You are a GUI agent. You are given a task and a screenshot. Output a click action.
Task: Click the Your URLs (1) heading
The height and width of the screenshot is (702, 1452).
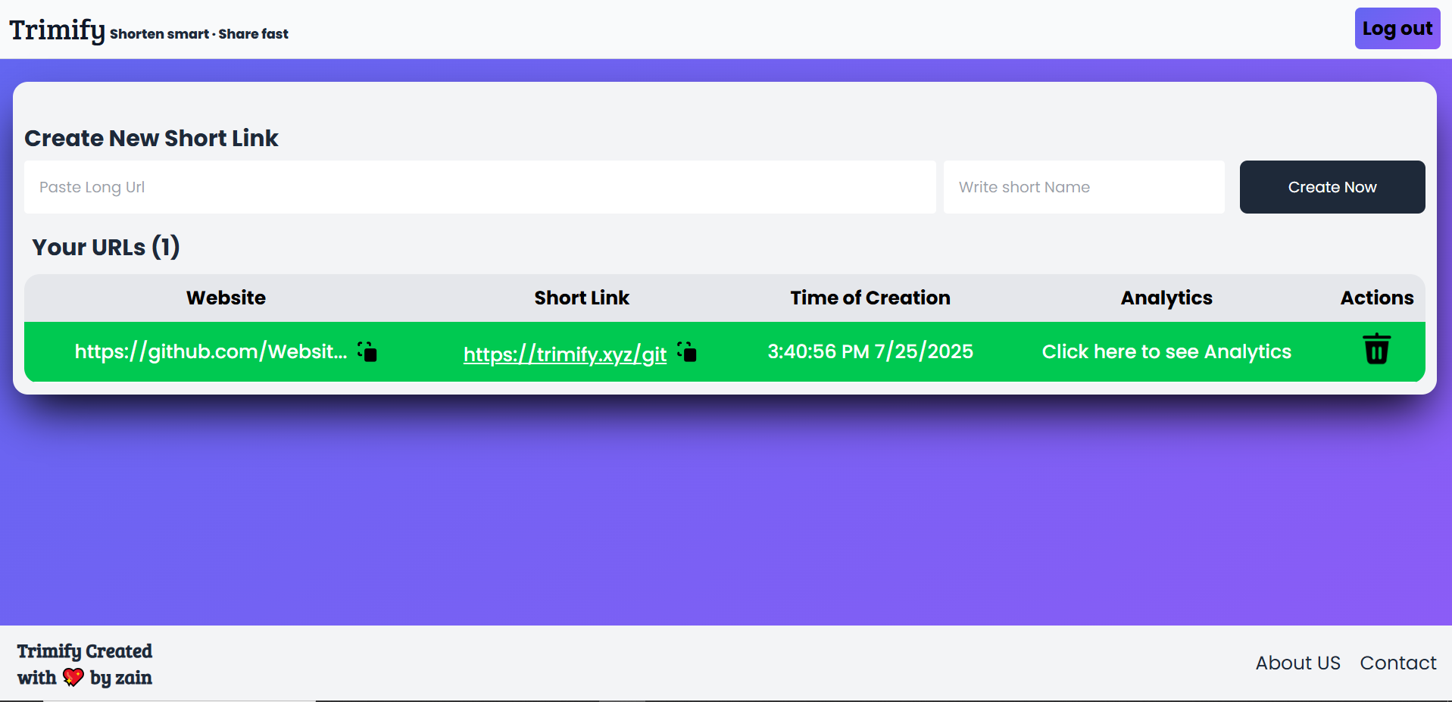pos(106,247)
